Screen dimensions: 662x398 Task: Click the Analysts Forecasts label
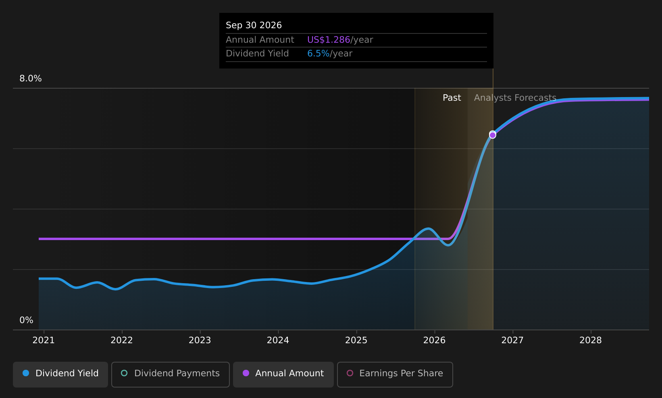tap(515, 98)
